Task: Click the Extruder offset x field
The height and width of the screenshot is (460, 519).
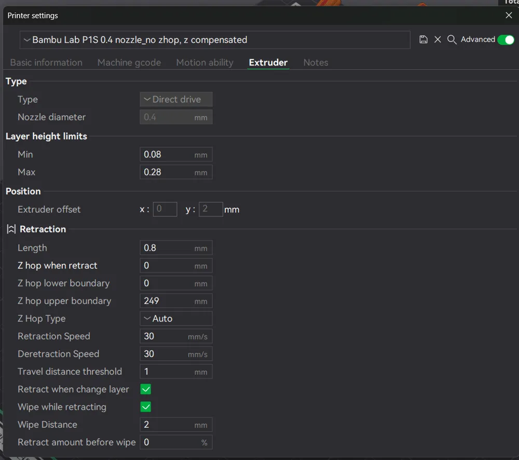Action: [165, 209]
